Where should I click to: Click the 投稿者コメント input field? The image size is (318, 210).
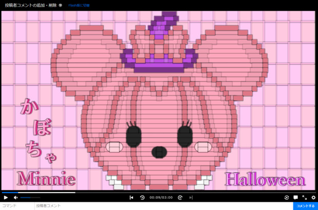pos(164,206)
